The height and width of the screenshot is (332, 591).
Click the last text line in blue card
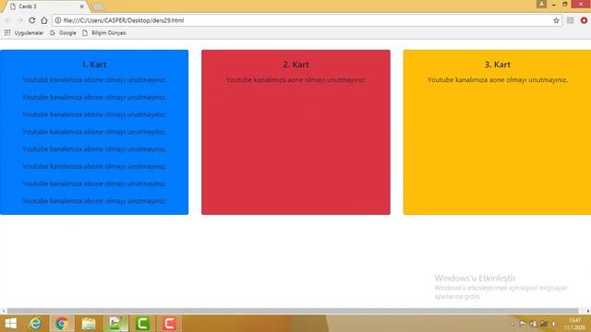pos(94,201)
